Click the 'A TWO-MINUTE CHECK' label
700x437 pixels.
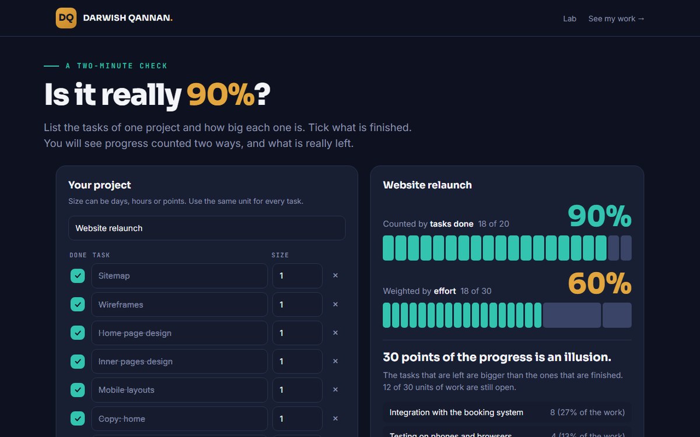pos(117,66)
